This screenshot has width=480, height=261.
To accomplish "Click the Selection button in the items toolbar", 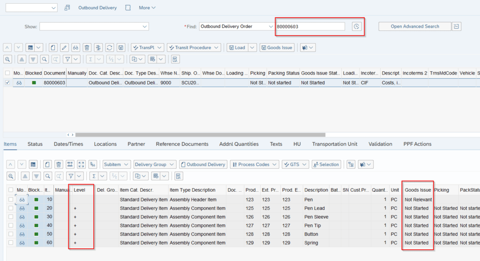I will pyautogui.click(x=326, y=164).
